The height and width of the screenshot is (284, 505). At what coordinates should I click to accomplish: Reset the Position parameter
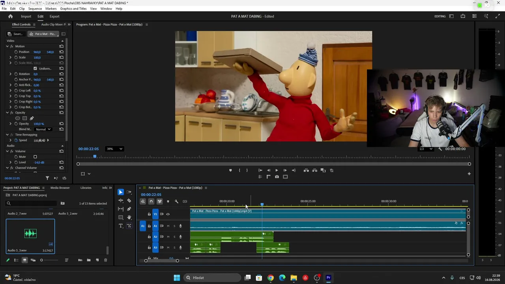(62, 52)
